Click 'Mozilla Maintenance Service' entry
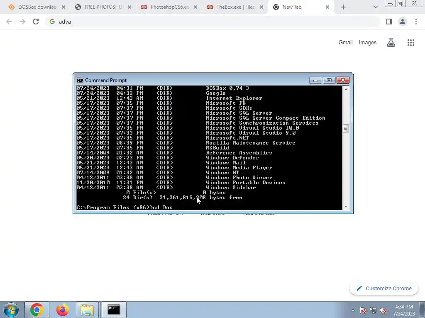Viewport: 425px width, 318px height. pyautogui.click(x=251, y=143)
